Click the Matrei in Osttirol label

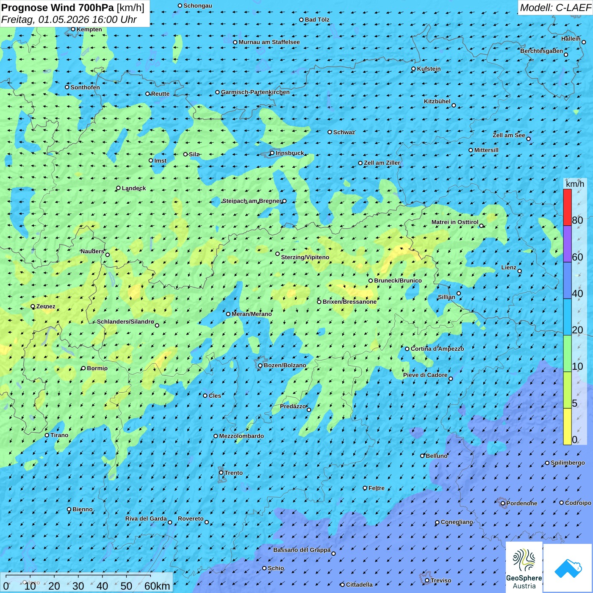pyautogui.click(x=455, y=222)
